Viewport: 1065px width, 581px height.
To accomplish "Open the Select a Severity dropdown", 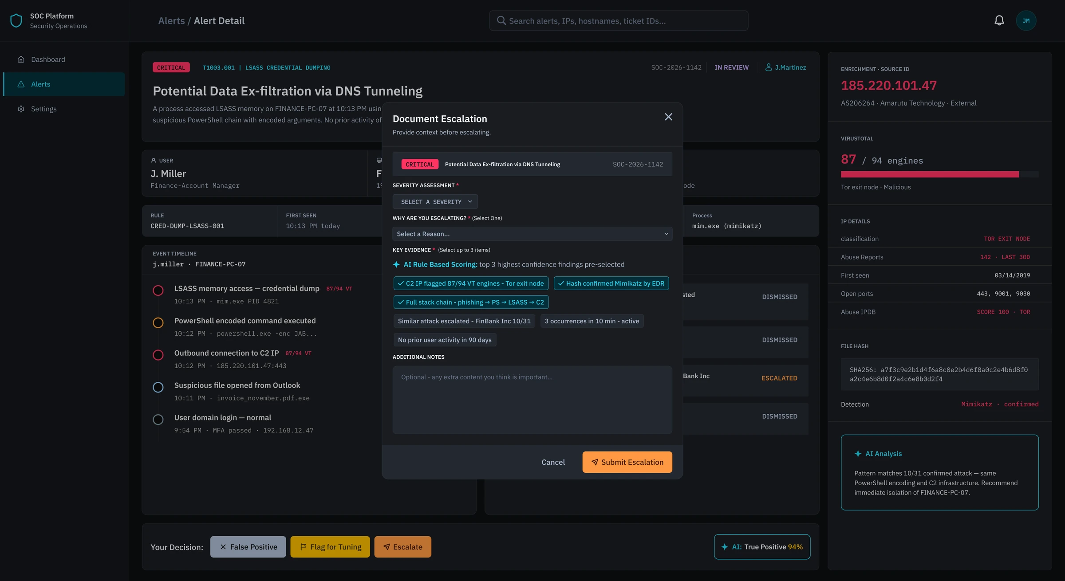I will (x=435, y=202).
